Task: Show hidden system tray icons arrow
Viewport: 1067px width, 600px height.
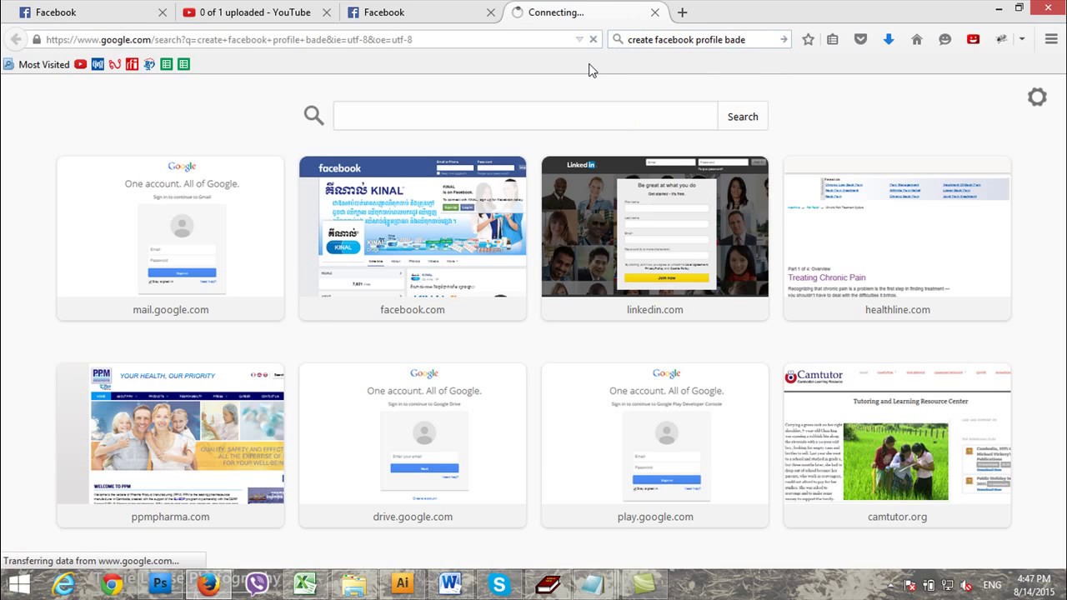Action: (890, 585)
